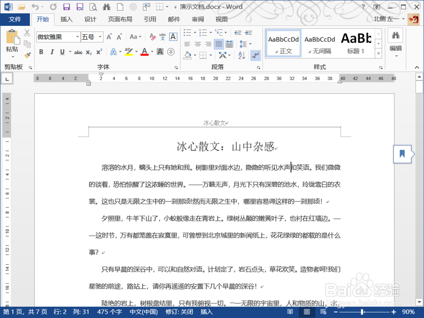Image resolution: width=424 pixels, height=318 pixels.
Task: Click the zoom slider handle in status bar
Action: pyautogui.click(x=362, y=312)
